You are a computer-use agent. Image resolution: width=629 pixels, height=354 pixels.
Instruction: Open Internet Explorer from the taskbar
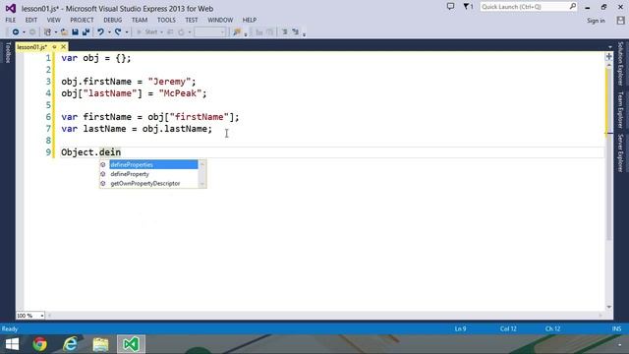(71, 344)
